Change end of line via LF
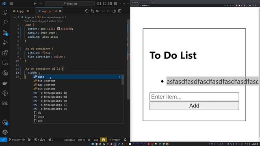 coord(89,140)
